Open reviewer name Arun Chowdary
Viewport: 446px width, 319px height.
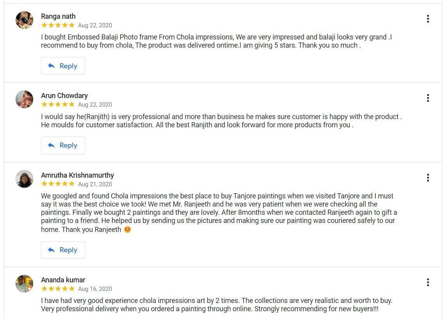[64, 96]
